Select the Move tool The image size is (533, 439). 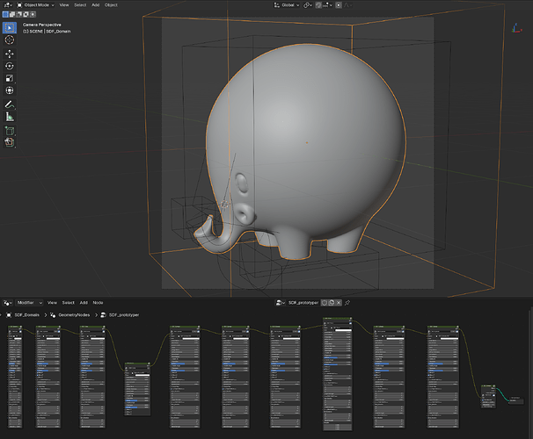10,54
